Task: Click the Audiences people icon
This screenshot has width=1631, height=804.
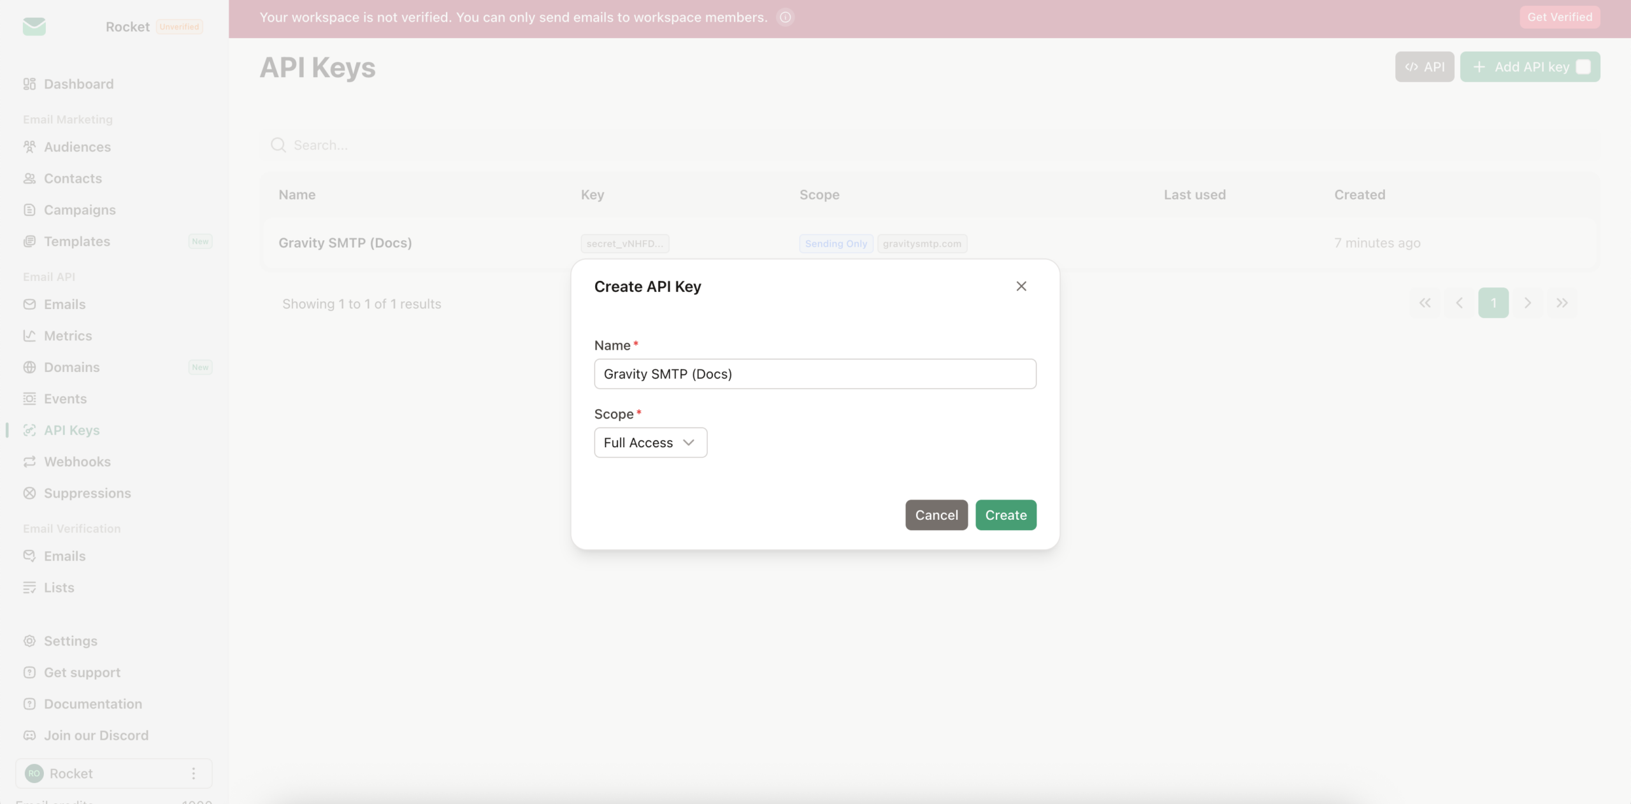Action: coord(29,147)
